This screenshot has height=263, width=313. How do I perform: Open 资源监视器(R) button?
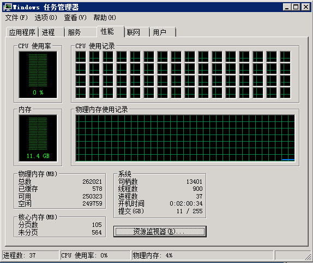160,232
